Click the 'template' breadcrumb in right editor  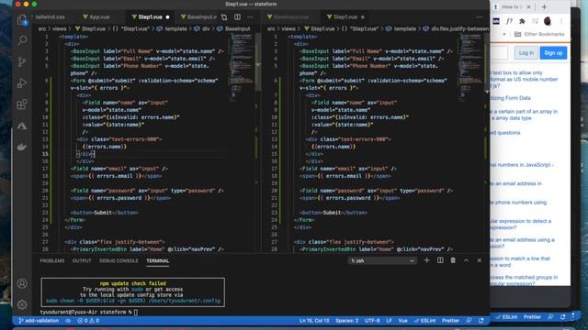pyautogui.click(x=405, y=28)
